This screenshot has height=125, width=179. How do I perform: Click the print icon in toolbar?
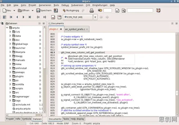92,11
